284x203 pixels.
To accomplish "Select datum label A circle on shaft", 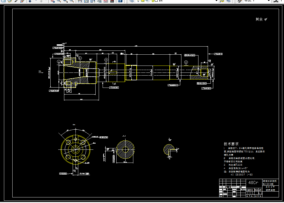I will coord(59,62).
